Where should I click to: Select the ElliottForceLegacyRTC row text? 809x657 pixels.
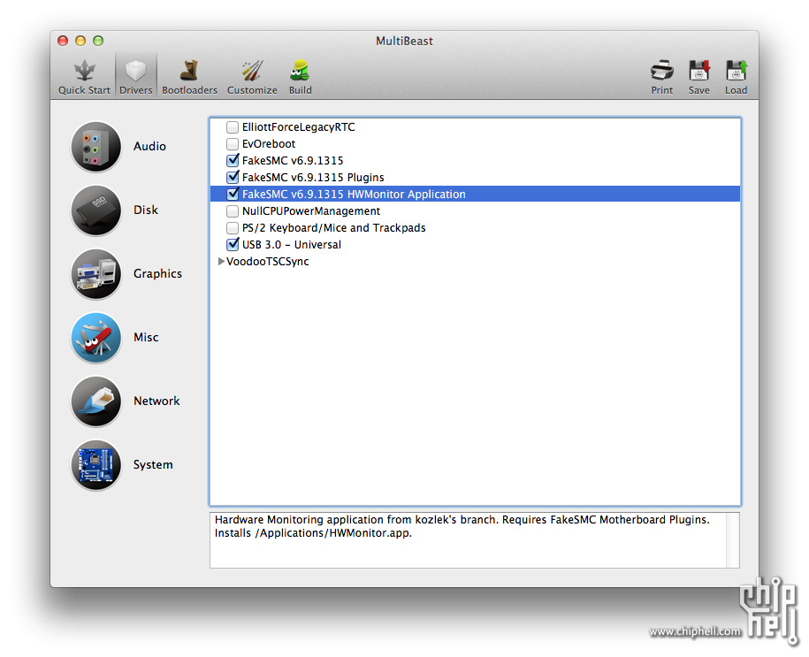(299, 127)
